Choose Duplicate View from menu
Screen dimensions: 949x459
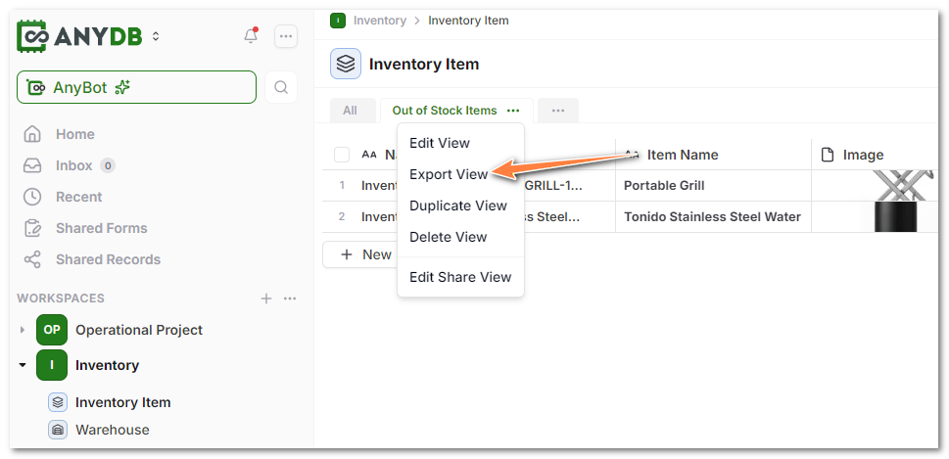coord(458,206)
